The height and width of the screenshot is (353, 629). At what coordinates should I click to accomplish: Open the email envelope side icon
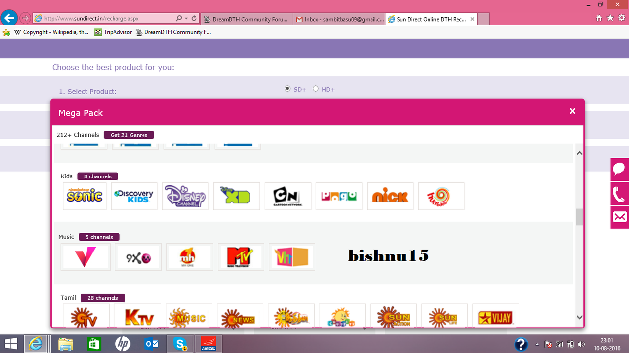[620, 217]
